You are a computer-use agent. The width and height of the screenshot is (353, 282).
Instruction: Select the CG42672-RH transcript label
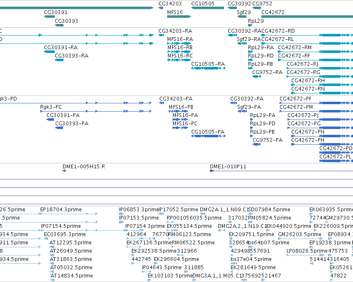(308, 81)
